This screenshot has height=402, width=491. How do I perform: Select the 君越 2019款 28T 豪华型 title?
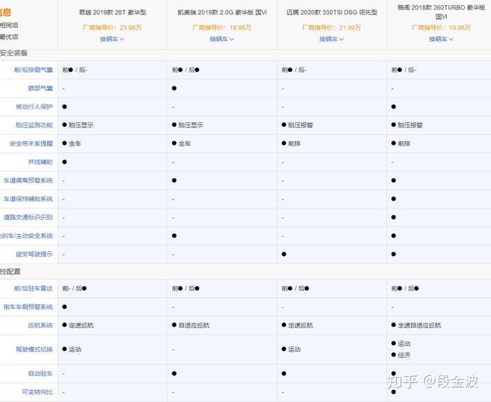click(x=113, y=12)
